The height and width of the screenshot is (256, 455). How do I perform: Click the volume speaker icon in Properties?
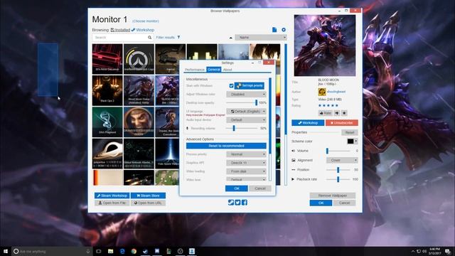point(293,151)
